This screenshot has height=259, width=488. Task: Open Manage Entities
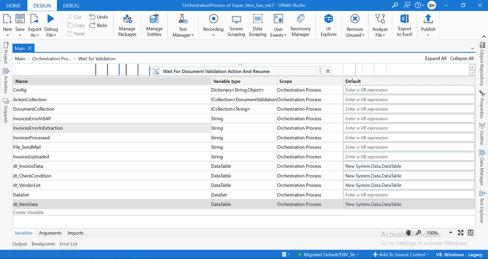154,25
